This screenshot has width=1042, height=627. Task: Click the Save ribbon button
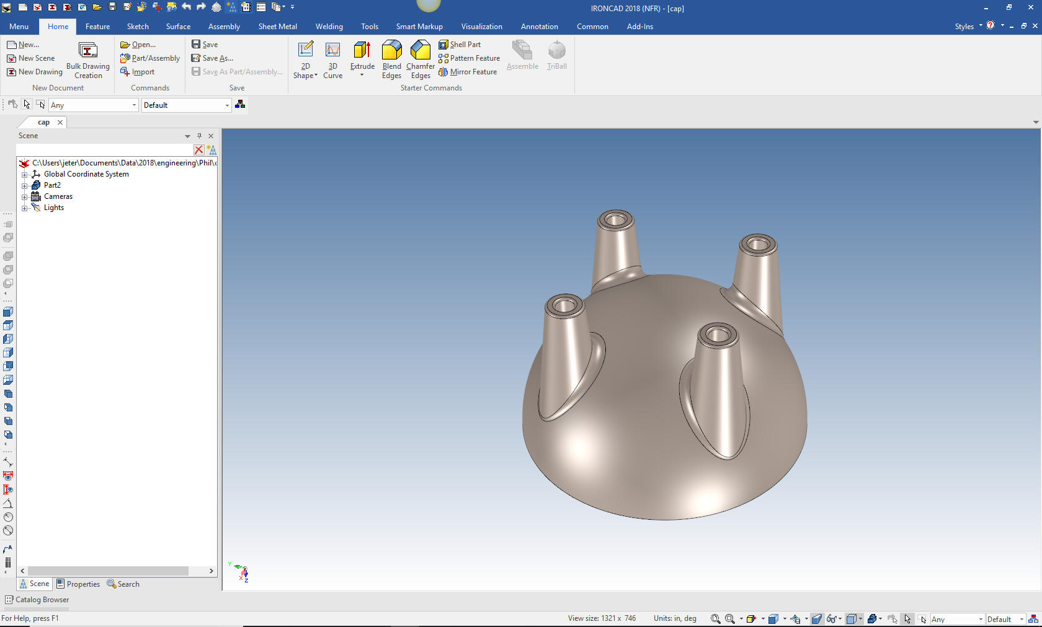(205, 45)
